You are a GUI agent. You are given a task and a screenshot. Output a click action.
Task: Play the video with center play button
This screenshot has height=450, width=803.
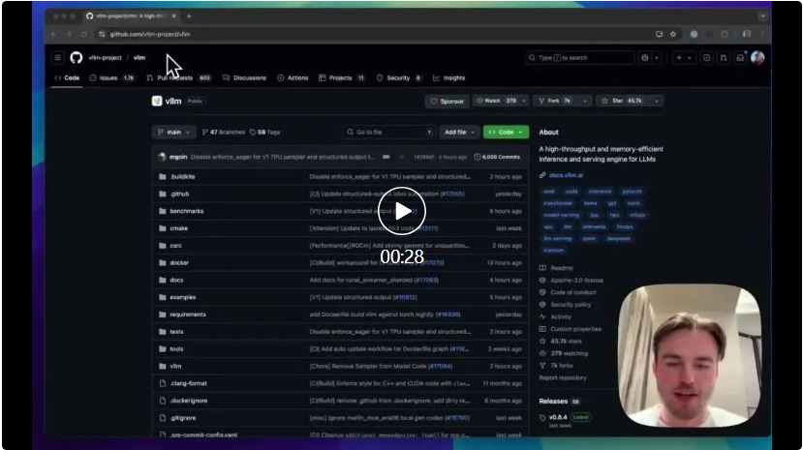(402, 211)
